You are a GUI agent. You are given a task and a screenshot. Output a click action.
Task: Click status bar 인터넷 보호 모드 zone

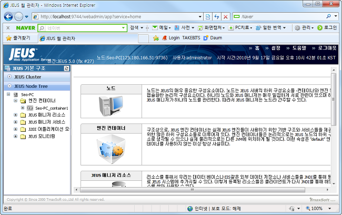[x=214, y=209]
